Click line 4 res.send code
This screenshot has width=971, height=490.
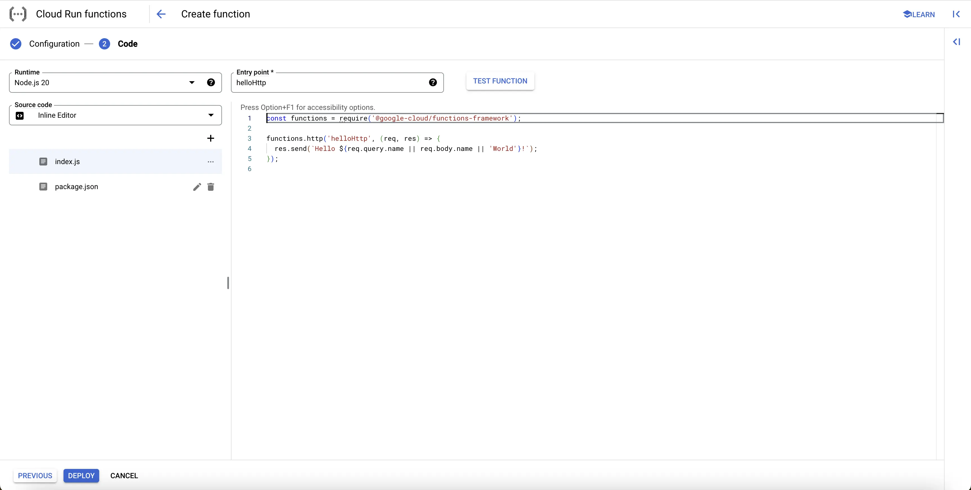coord(406,149)
